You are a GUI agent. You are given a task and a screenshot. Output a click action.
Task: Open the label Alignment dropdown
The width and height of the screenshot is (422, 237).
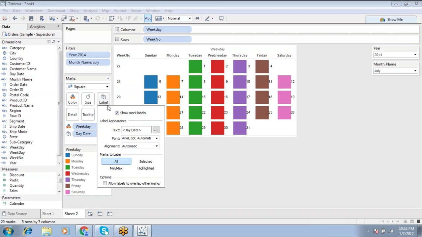(x=140, y=146)
